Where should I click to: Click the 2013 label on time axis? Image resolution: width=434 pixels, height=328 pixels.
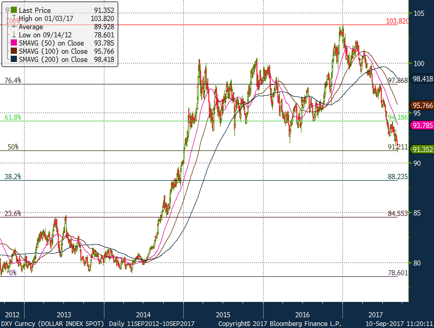tap(64, 314)
